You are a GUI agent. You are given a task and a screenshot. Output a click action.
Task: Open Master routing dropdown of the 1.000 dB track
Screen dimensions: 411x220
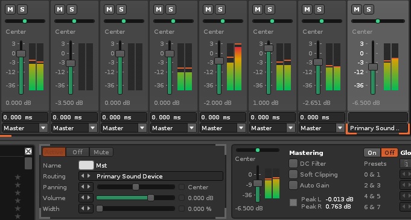pyautogui.click(x=273, y=128)
